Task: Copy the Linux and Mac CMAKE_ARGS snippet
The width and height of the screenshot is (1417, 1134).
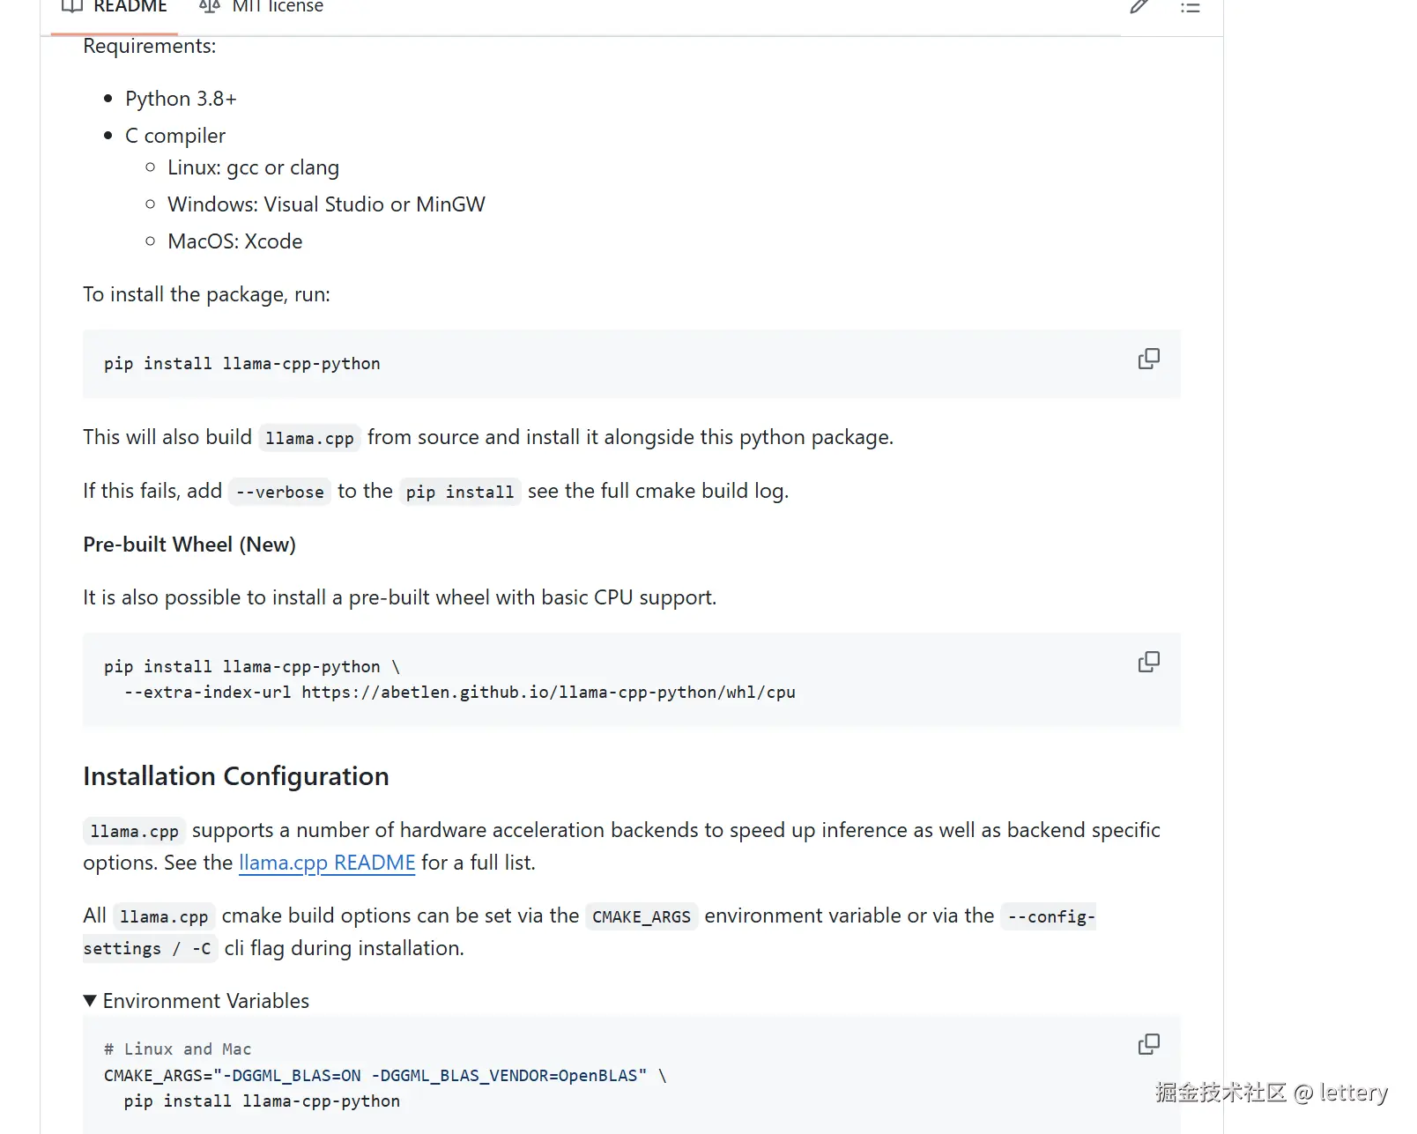Action: (1148, 1045)
